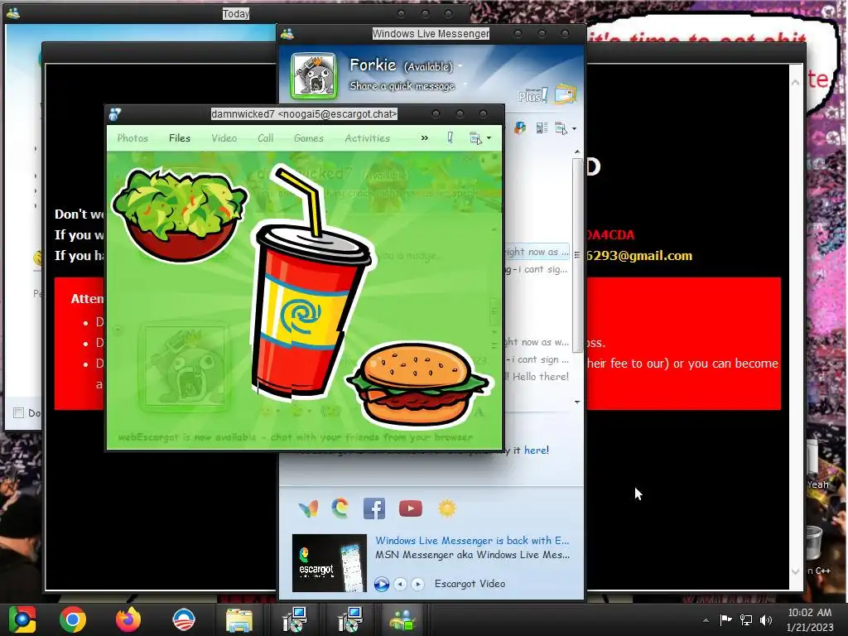
Task: Open network status tray icon
Action: tap(746, 619)
